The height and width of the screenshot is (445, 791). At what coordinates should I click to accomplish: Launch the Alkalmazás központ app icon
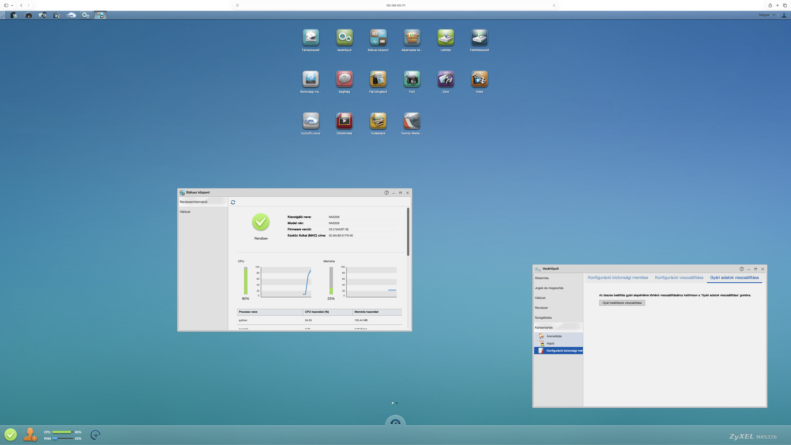(x=412, y=38)
